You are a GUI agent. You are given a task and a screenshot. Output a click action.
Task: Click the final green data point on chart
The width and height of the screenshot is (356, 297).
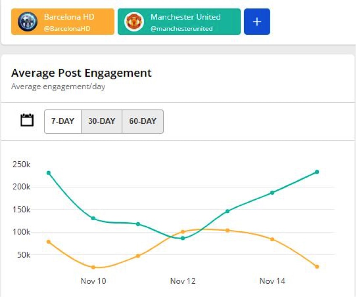tap(317, 172)
